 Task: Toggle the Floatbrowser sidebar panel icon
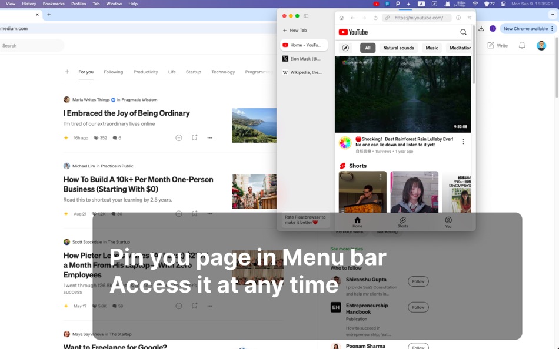coord(306,16)
